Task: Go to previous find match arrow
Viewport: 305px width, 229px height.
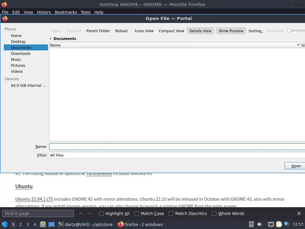Action: tap(81, 213)
